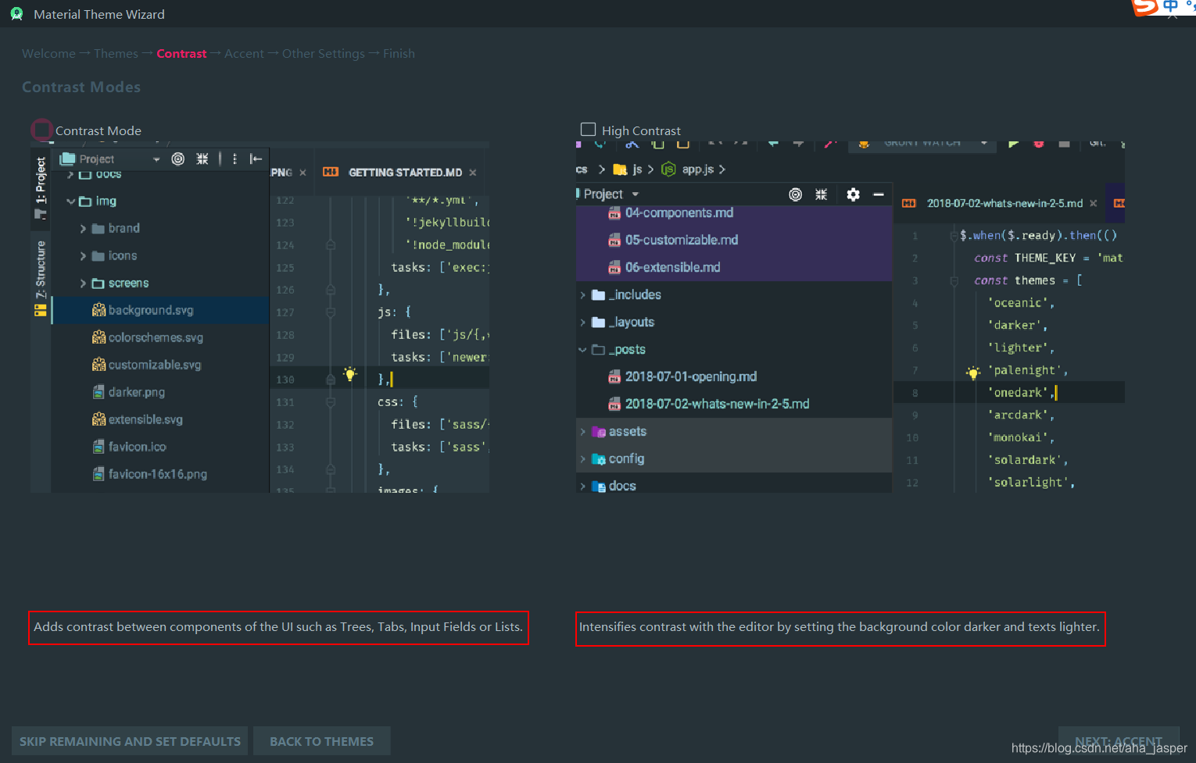Click darker.png file icon
The height and width of the screenshot is (763, 1196).
pos(98,392)
